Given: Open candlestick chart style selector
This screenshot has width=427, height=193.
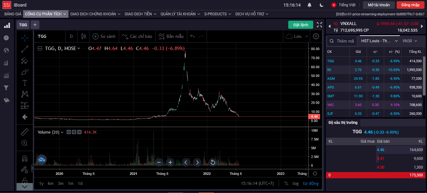Looking at the screenshot, I should 83,36.
